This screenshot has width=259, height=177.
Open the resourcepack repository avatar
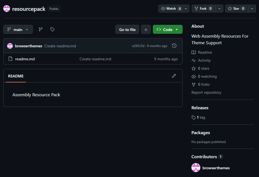click(x=7, y=9)
